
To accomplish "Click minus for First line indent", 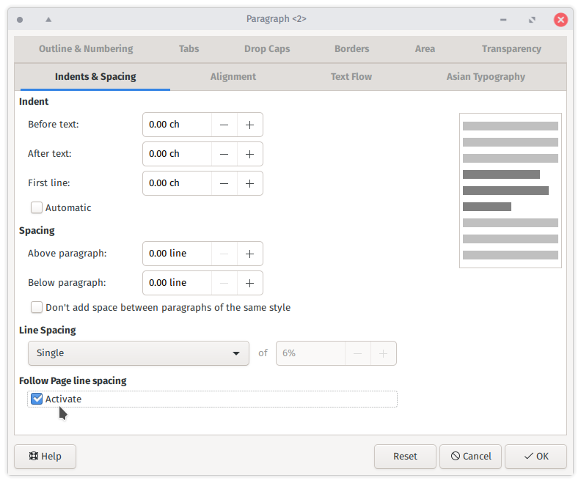I will point(224,183).
